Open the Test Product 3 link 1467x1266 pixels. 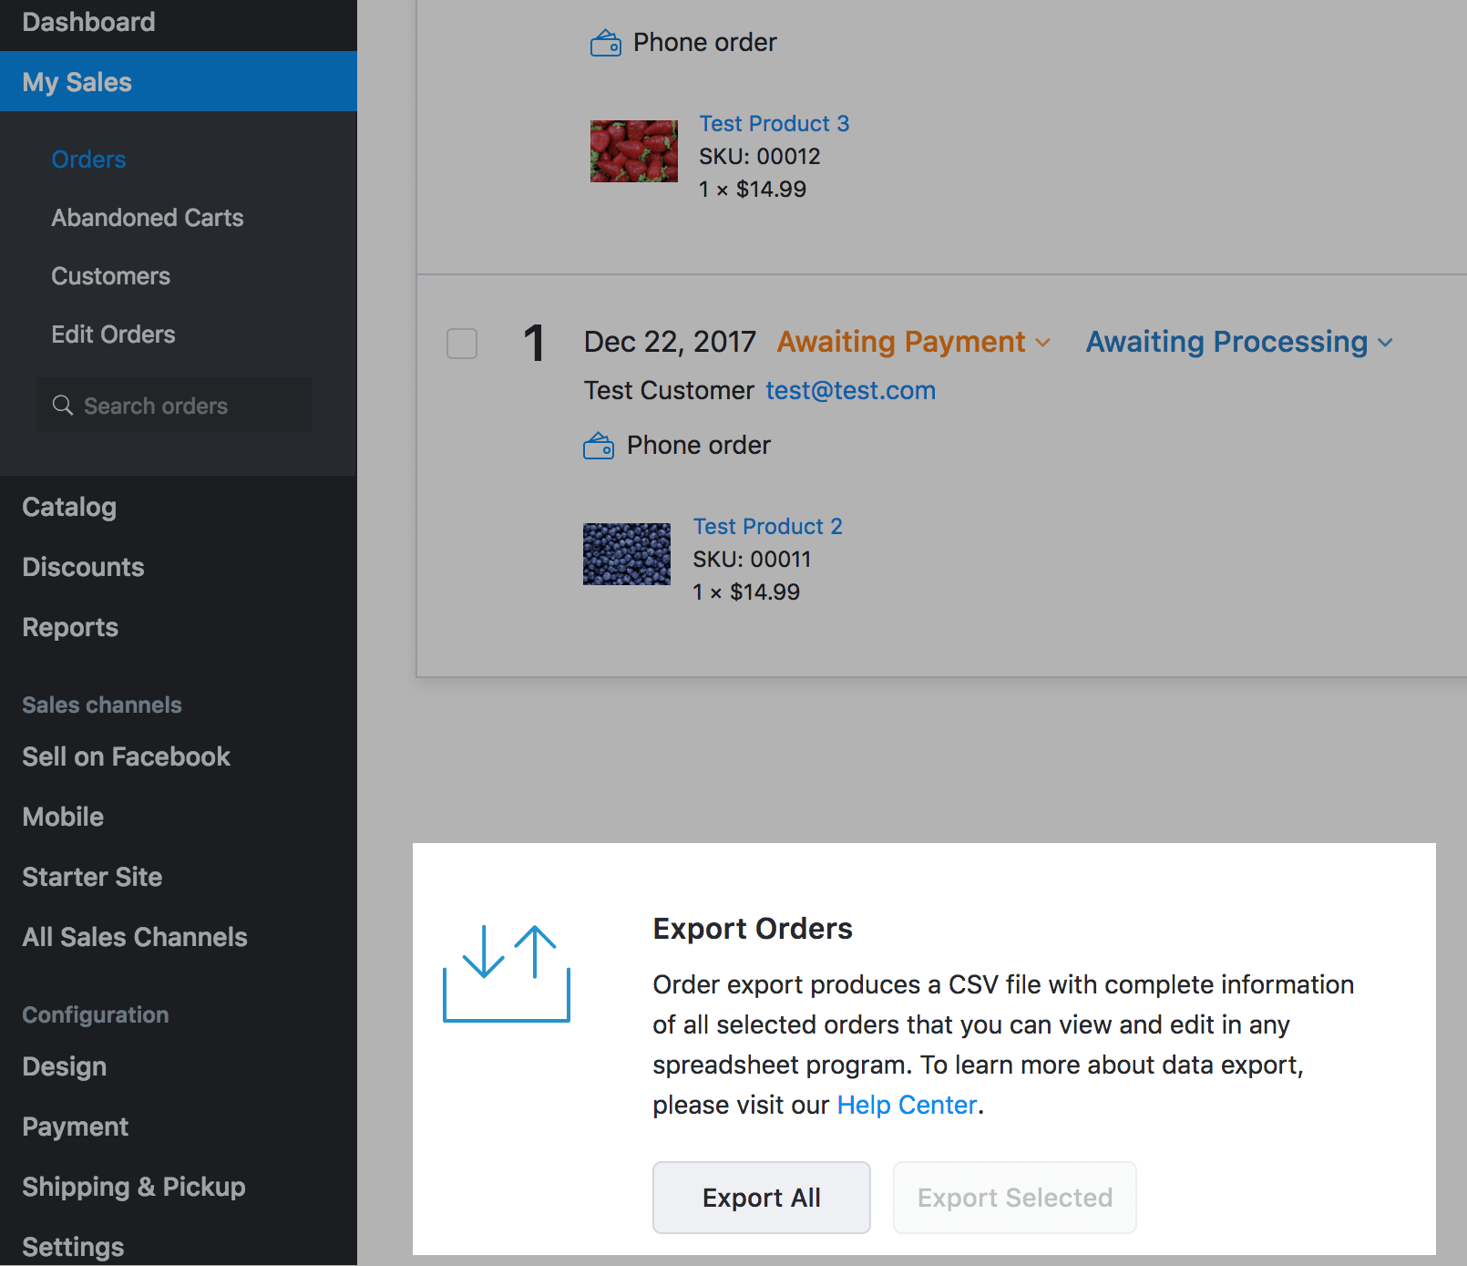pyautogui.click(x=774, y=123)
